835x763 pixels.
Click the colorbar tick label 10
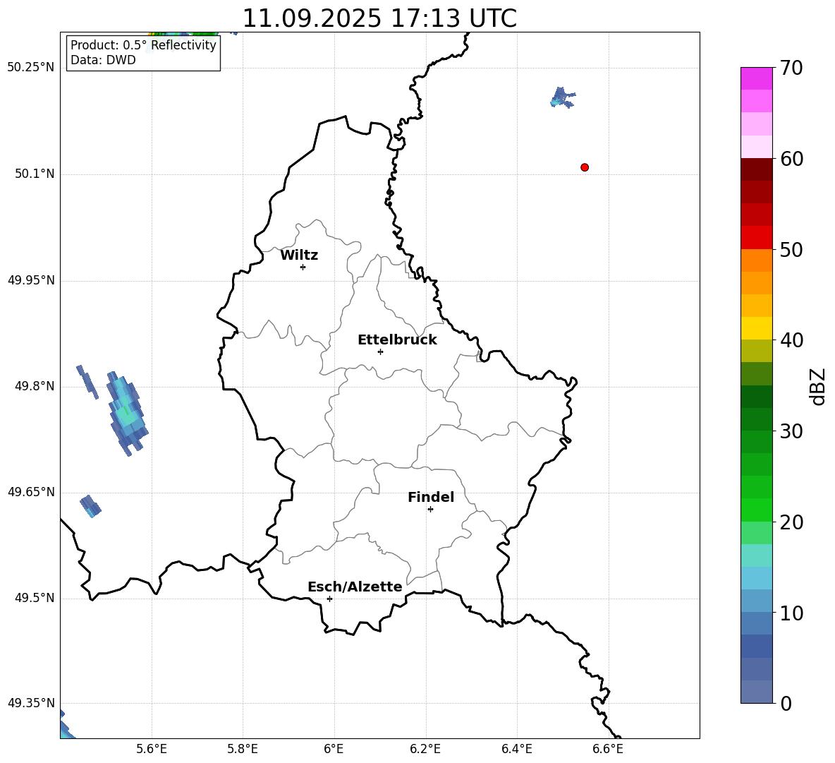point(791,613)
